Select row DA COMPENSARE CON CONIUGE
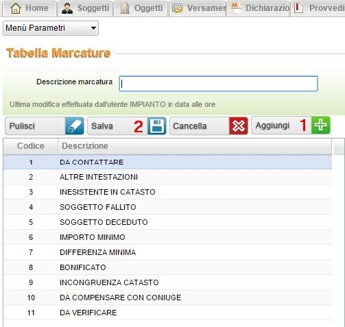Image resolution: width=345 pixels, height=327 pixels. click(168, 298)
